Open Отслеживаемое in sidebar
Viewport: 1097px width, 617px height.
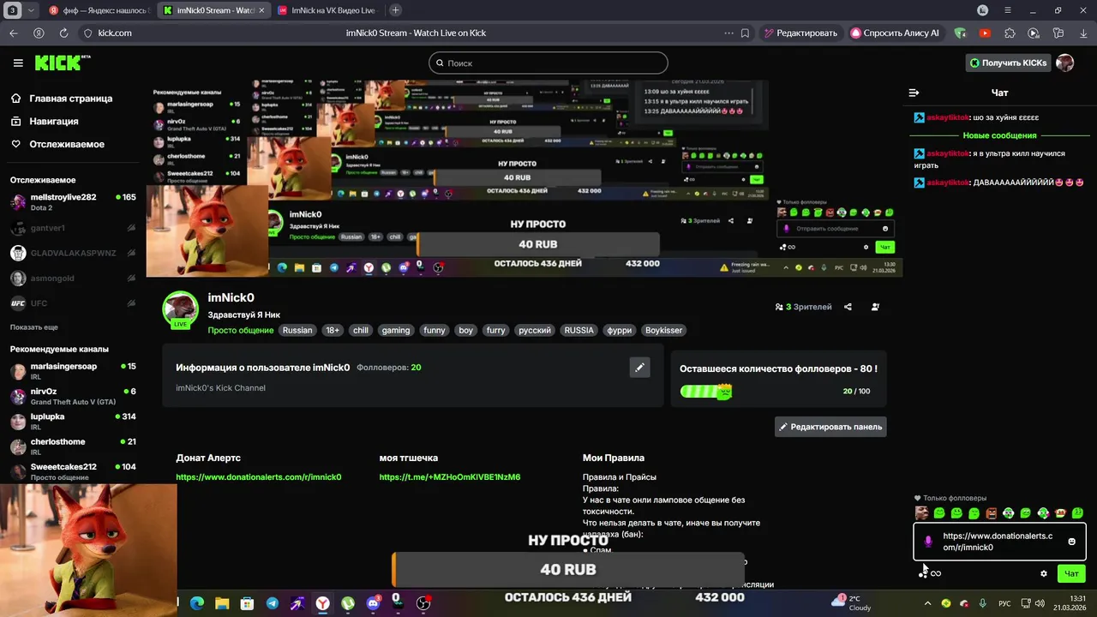click(x=67, y=144)
